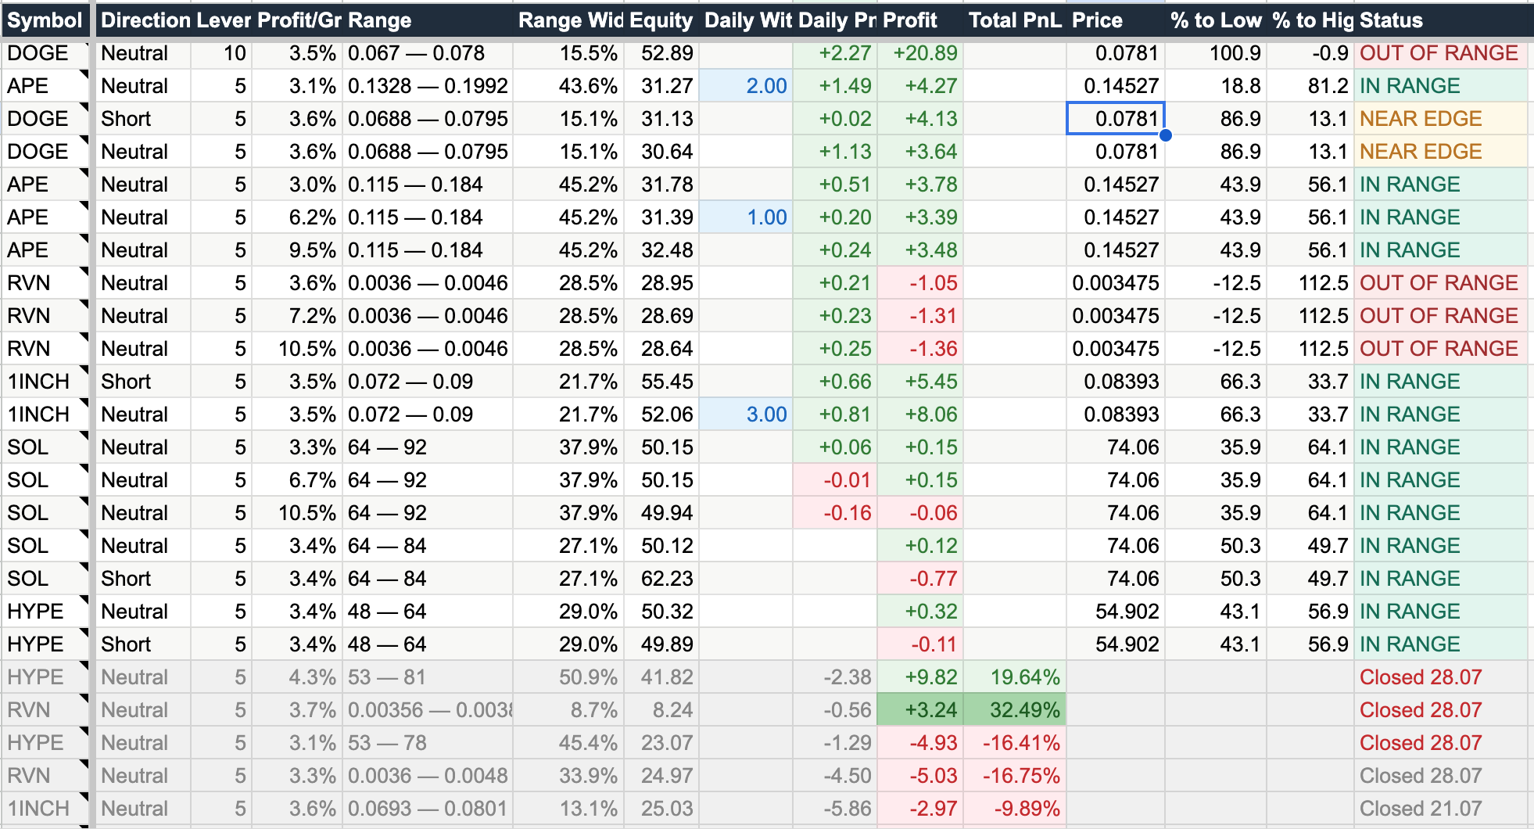Select the Range header cell
Image resolution: width=1534 pixels, height=829 pixels.
point(428,20)
